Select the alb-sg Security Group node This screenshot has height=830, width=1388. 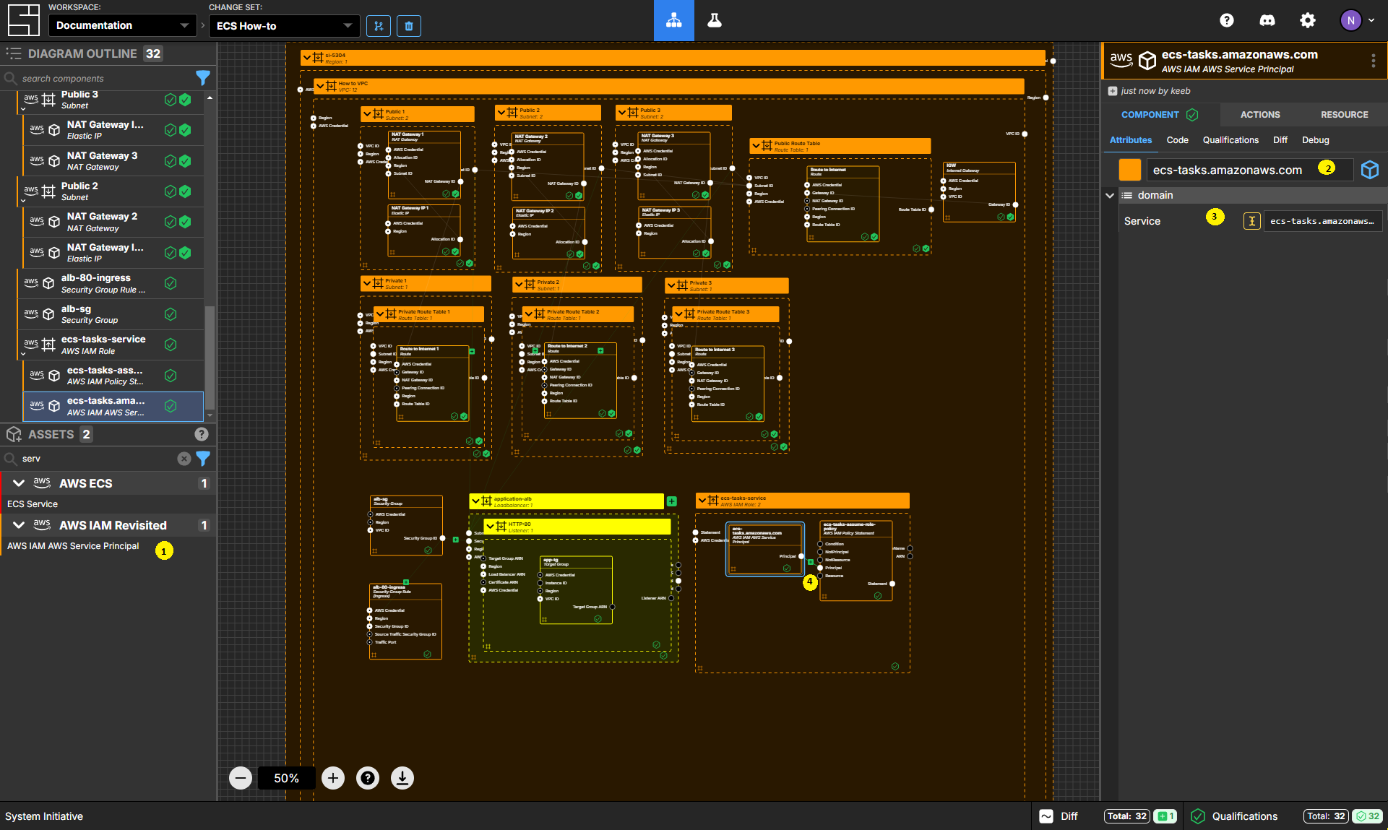405,525
